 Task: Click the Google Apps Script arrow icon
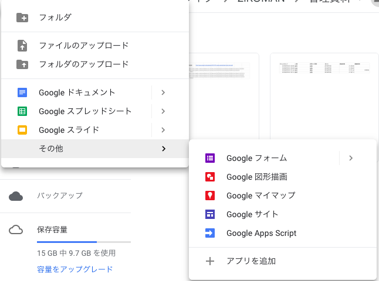click(210, 233)
